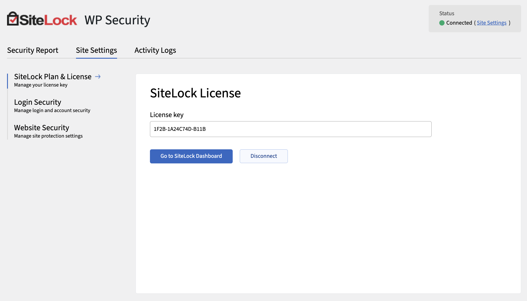
Task: Click the red checkmark inside the SiteLock logo
Action: (13, 19)
